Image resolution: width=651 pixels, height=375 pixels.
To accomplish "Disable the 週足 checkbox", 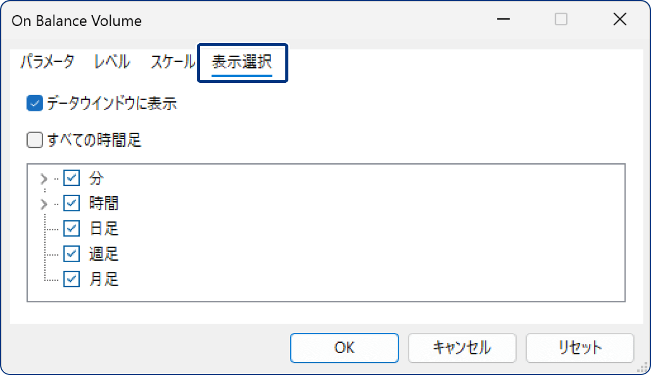I will tap(71, 254).
